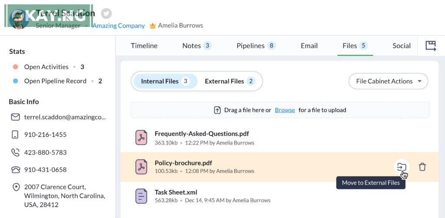Click the email envelope icon in Basic Info
Screen dimensions: 445x218
click(16, 117)
